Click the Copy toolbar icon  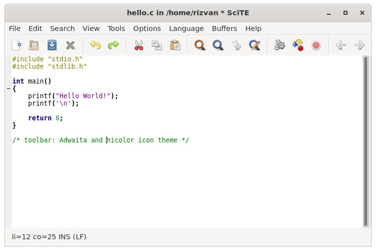point(157,45)
